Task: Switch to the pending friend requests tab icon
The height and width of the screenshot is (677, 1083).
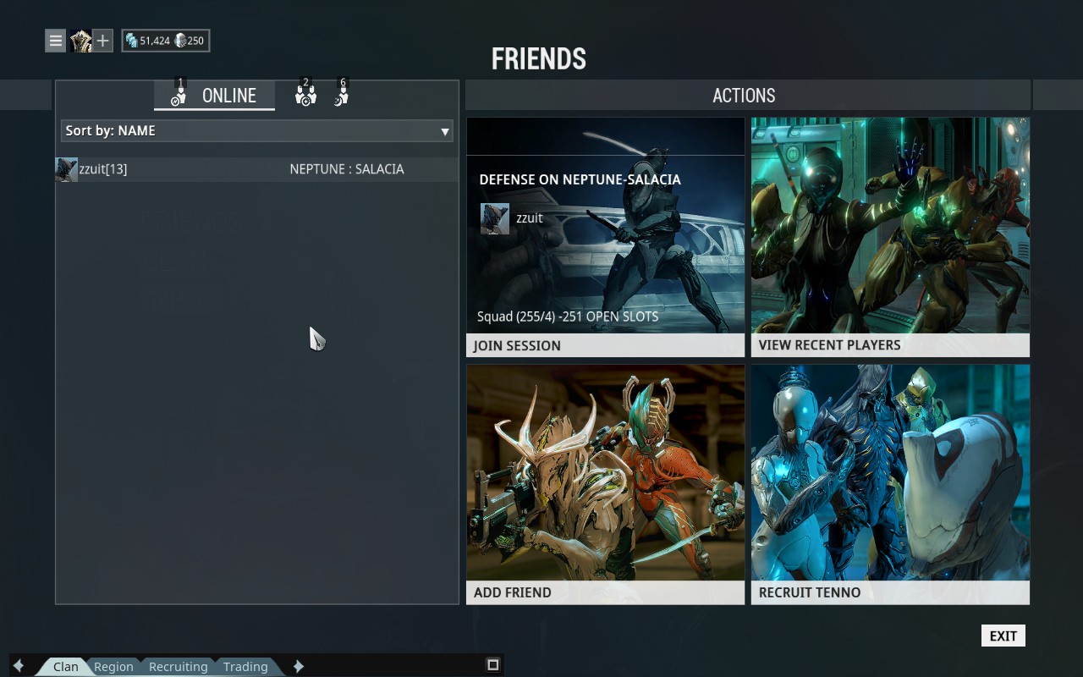Action: pyautogui.click(x=305, y=95)
